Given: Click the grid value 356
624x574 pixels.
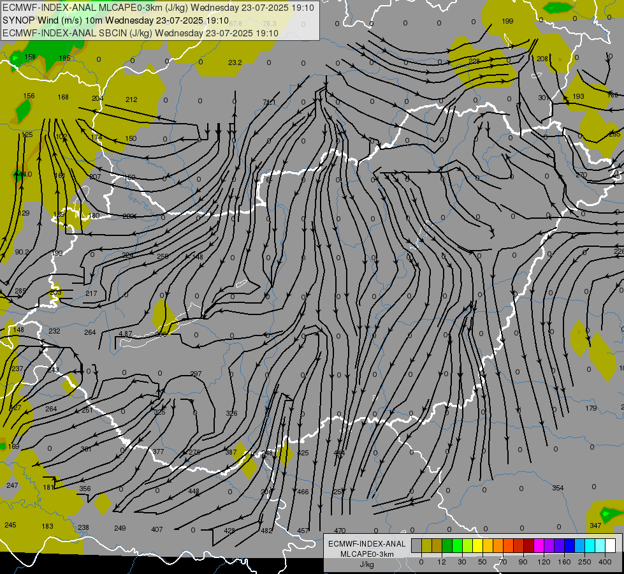Looking at the screenshot, I should 85,489.
